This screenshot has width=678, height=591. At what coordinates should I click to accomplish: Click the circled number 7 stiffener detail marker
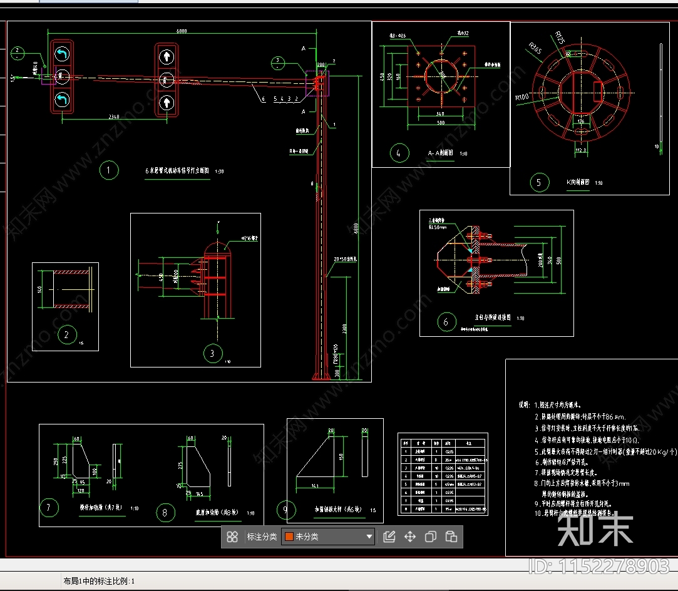(48, 508)
